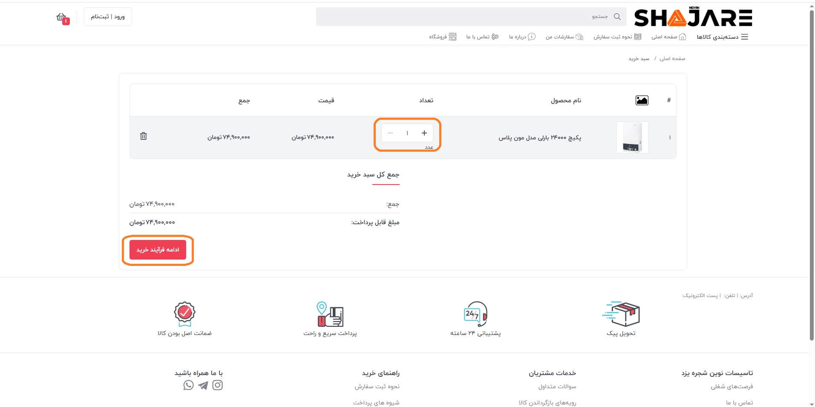
Task: Open the Instagram social link
Action: click(x=218, y=385)
